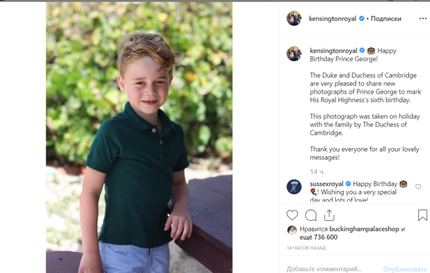Click the 14 ч. caption timestamp
Image resolution: width=430 pixels, height=273 pixels.
(x=317, y=172)
